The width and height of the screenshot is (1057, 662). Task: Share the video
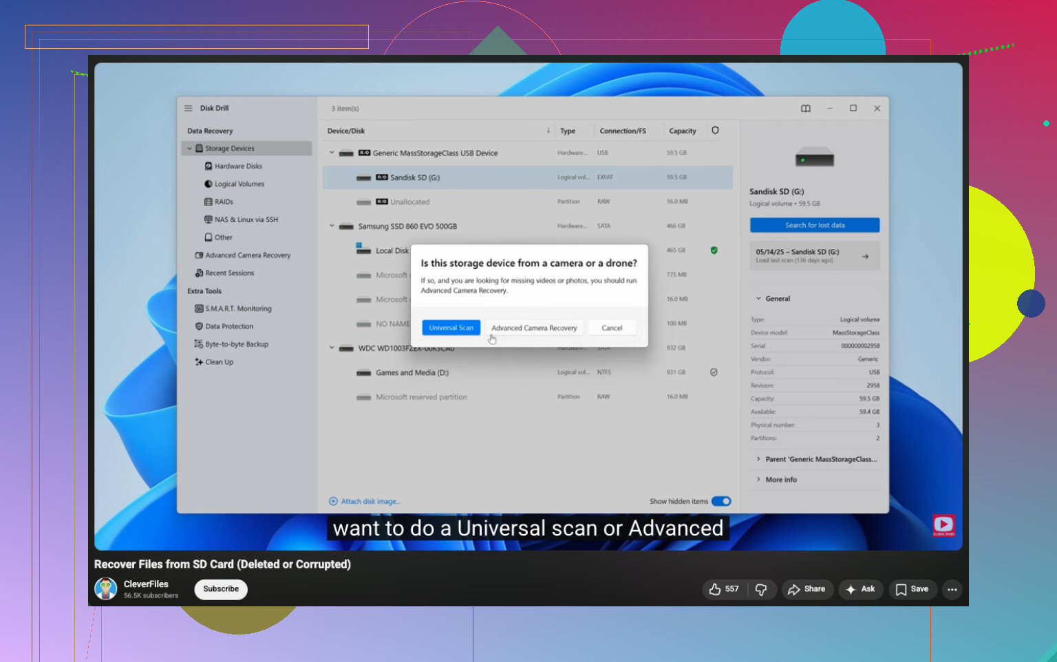tap(807, 589)
